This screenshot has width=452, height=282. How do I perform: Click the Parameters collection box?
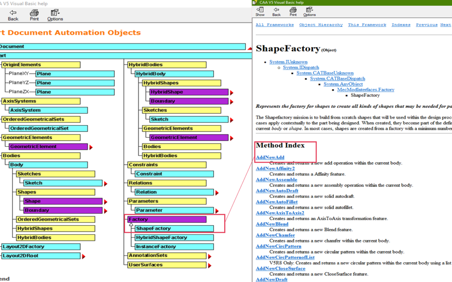(x=167, y=201)
